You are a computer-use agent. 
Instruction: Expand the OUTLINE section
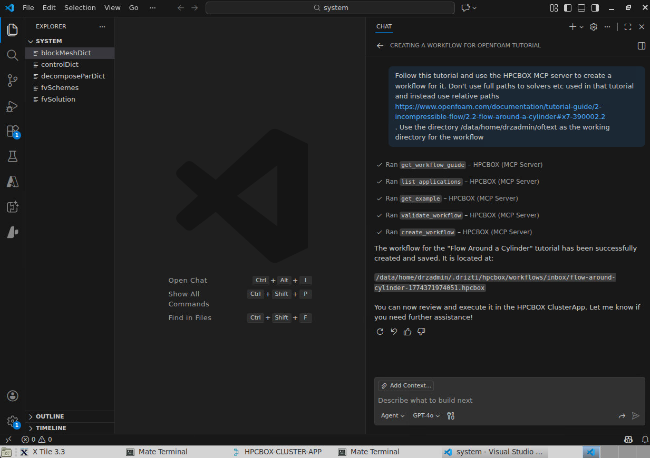point(70,416)
